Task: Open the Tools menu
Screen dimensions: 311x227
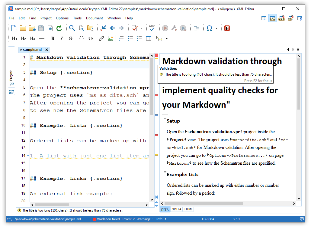Action: tap(77, 18)
